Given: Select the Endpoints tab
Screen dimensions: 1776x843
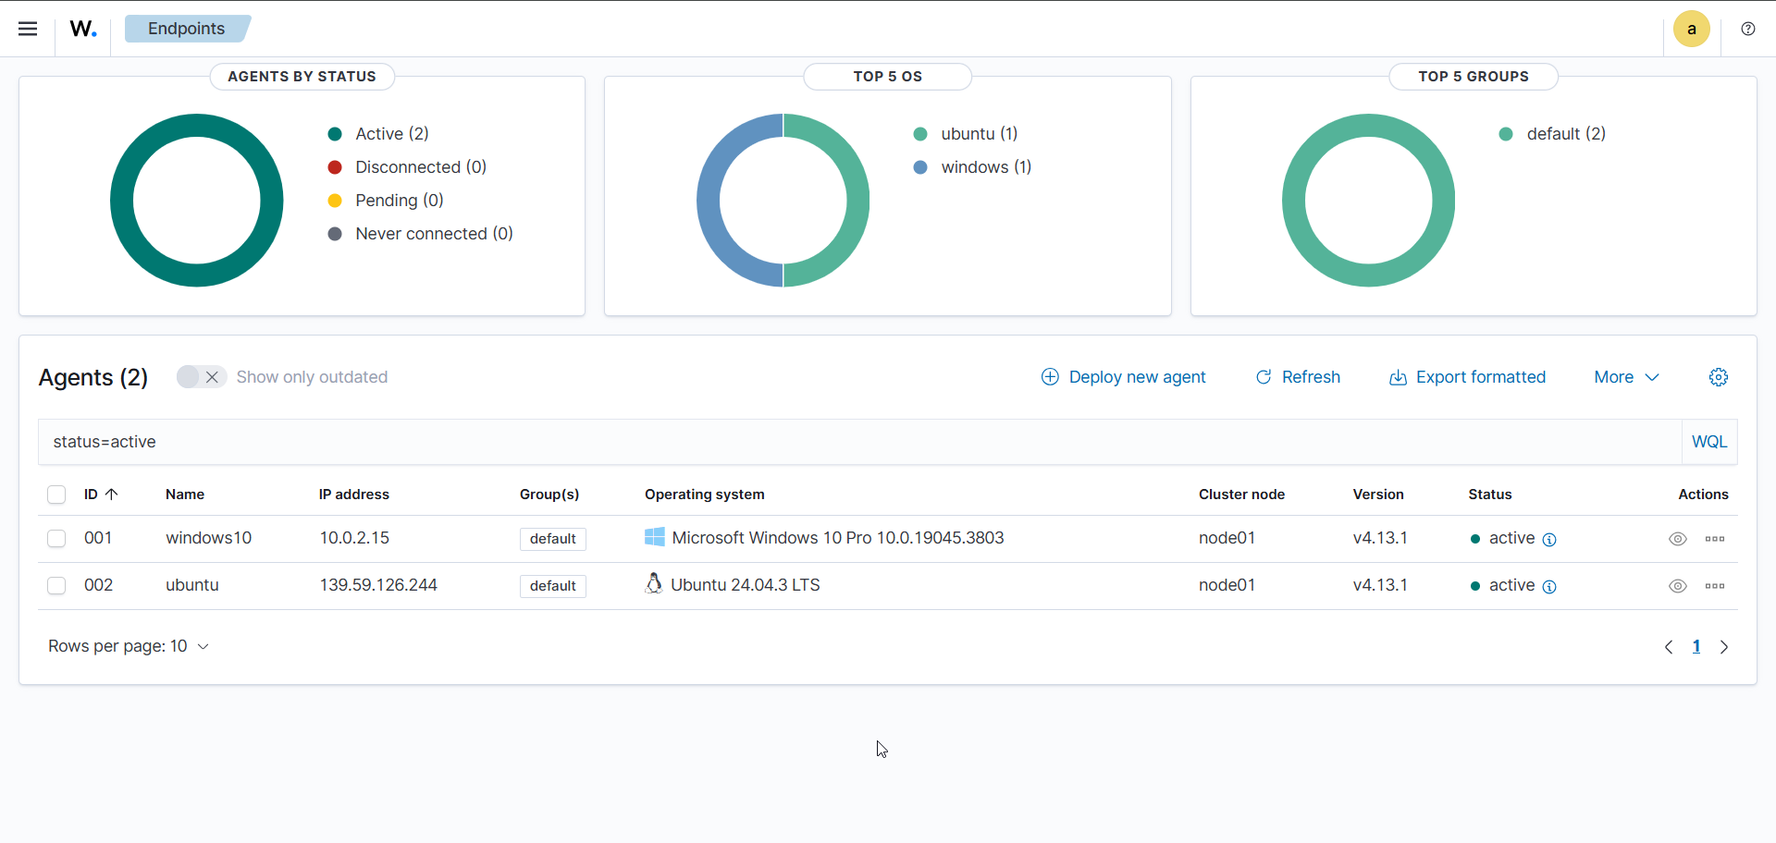Looking at the screenshot, I should coord(186,29).
